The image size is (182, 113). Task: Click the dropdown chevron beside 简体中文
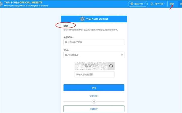pos(145,4)
